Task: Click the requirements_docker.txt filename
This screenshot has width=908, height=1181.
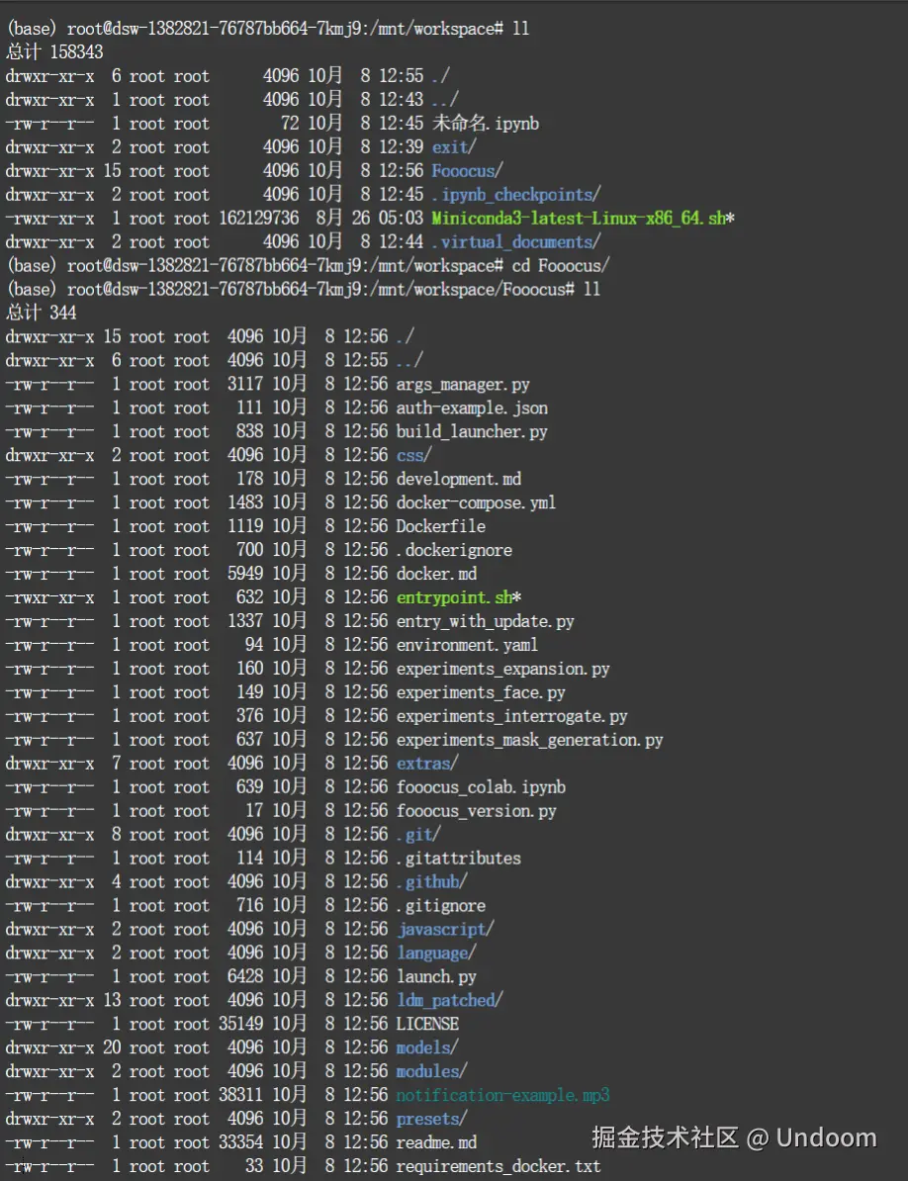Action: tap(498, 1166)
